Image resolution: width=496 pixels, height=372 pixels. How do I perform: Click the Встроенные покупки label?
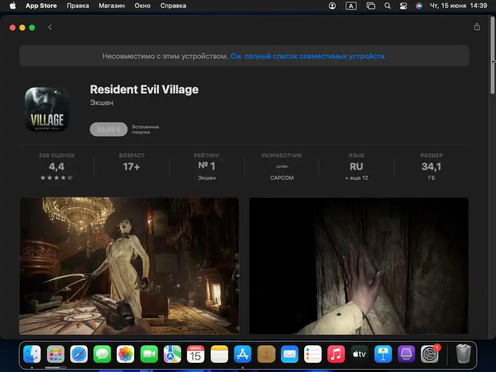pyautogui.click(x=145, y=129)
